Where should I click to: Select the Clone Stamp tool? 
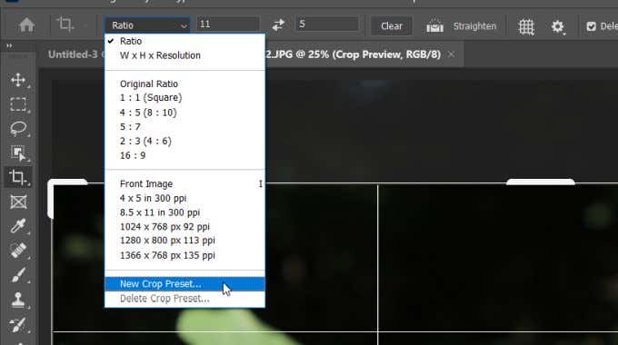(18, 300)
